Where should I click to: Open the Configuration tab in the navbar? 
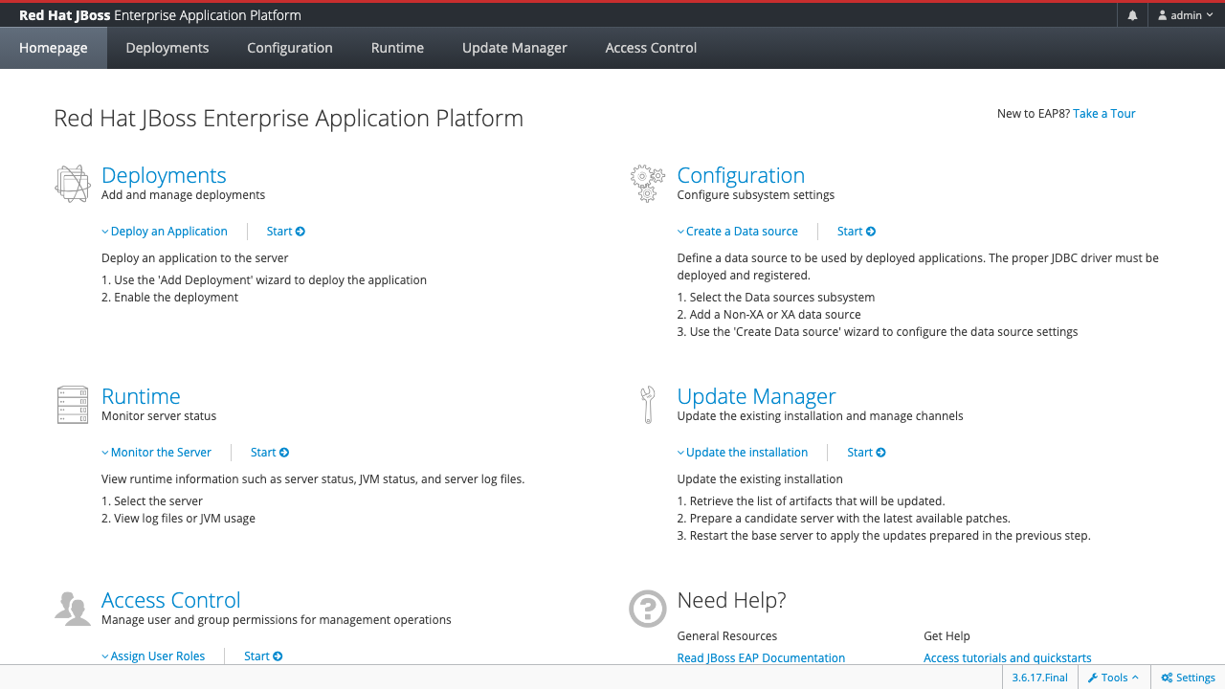pyautogui.click(x=290, y=48)
